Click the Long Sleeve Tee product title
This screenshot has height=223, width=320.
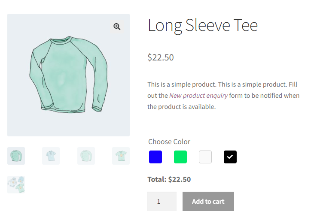(x=202, y=26)
